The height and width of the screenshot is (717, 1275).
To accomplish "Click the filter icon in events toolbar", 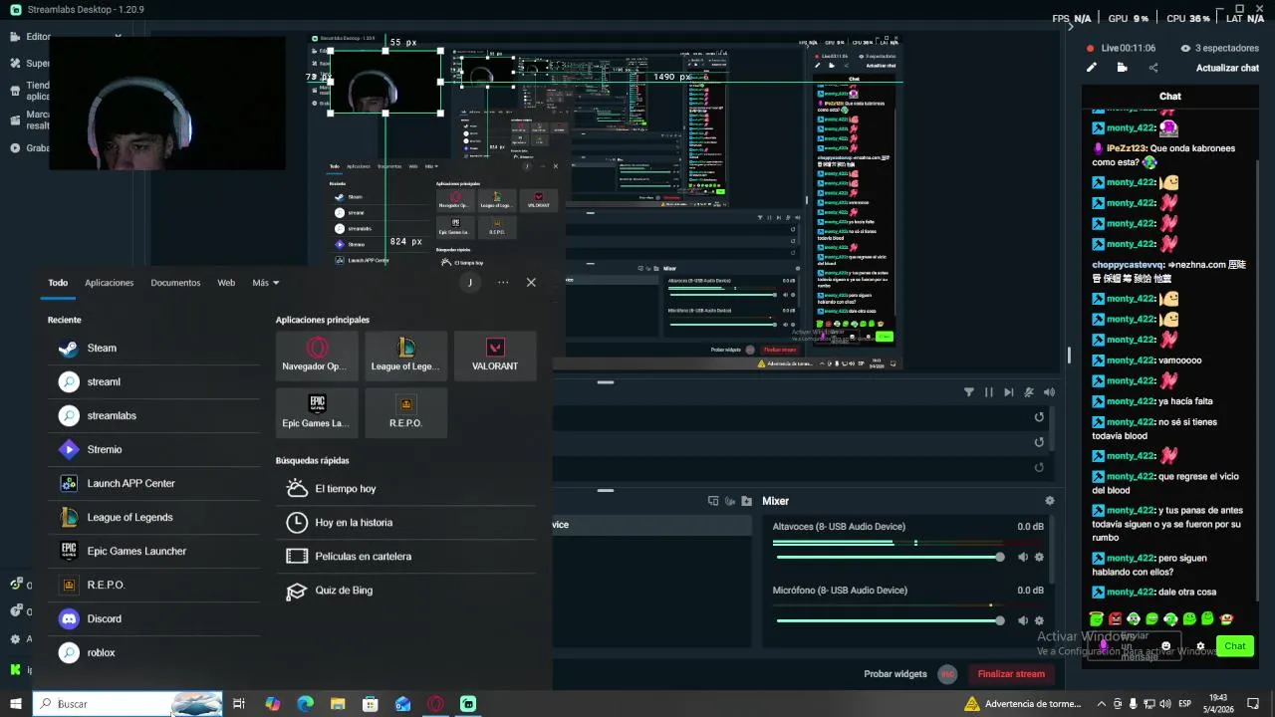I will click(968, 392).
